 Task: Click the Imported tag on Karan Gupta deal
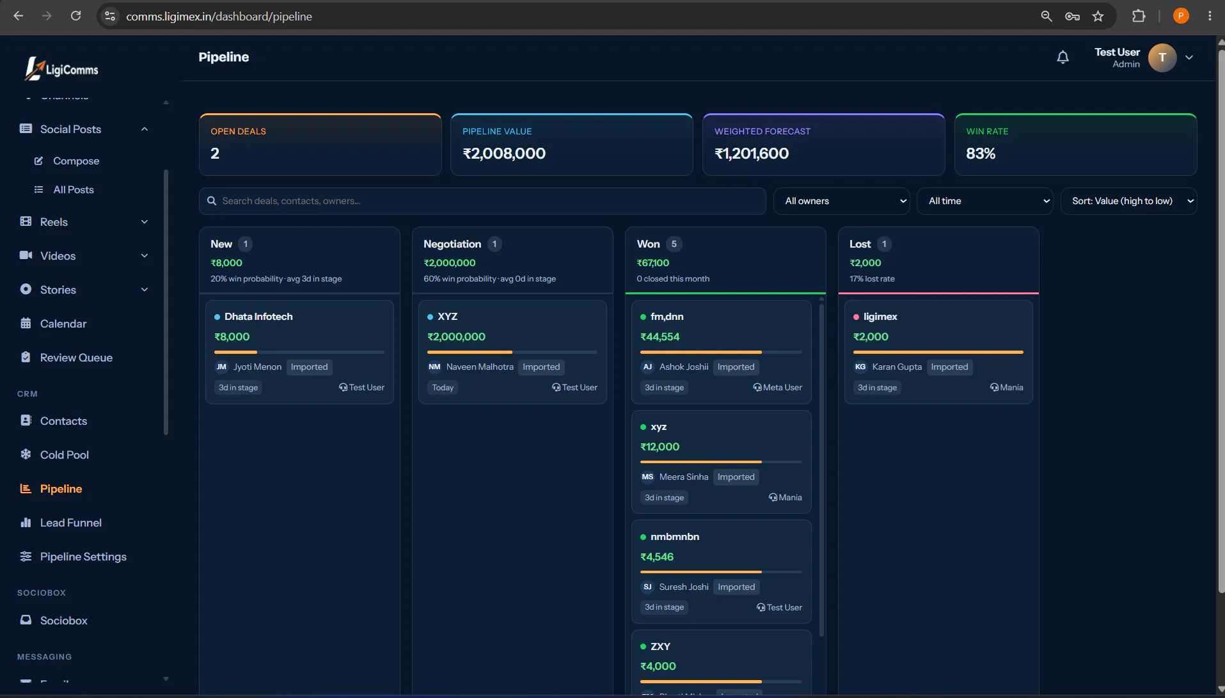[949, 367]
